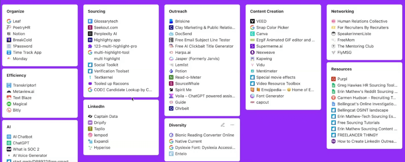Click the Text Blaze icon
The width and height of the screenshot is (405, 162).
point(9,98)
